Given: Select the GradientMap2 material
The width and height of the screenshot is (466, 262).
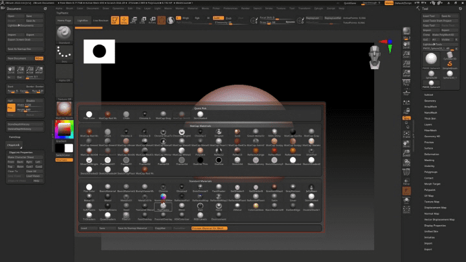Looking at the screenshot, I should [x=274, y=187].
